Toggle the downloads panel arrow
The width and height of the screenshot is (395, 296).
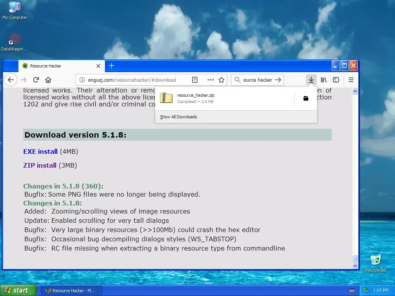coord(311,80)
